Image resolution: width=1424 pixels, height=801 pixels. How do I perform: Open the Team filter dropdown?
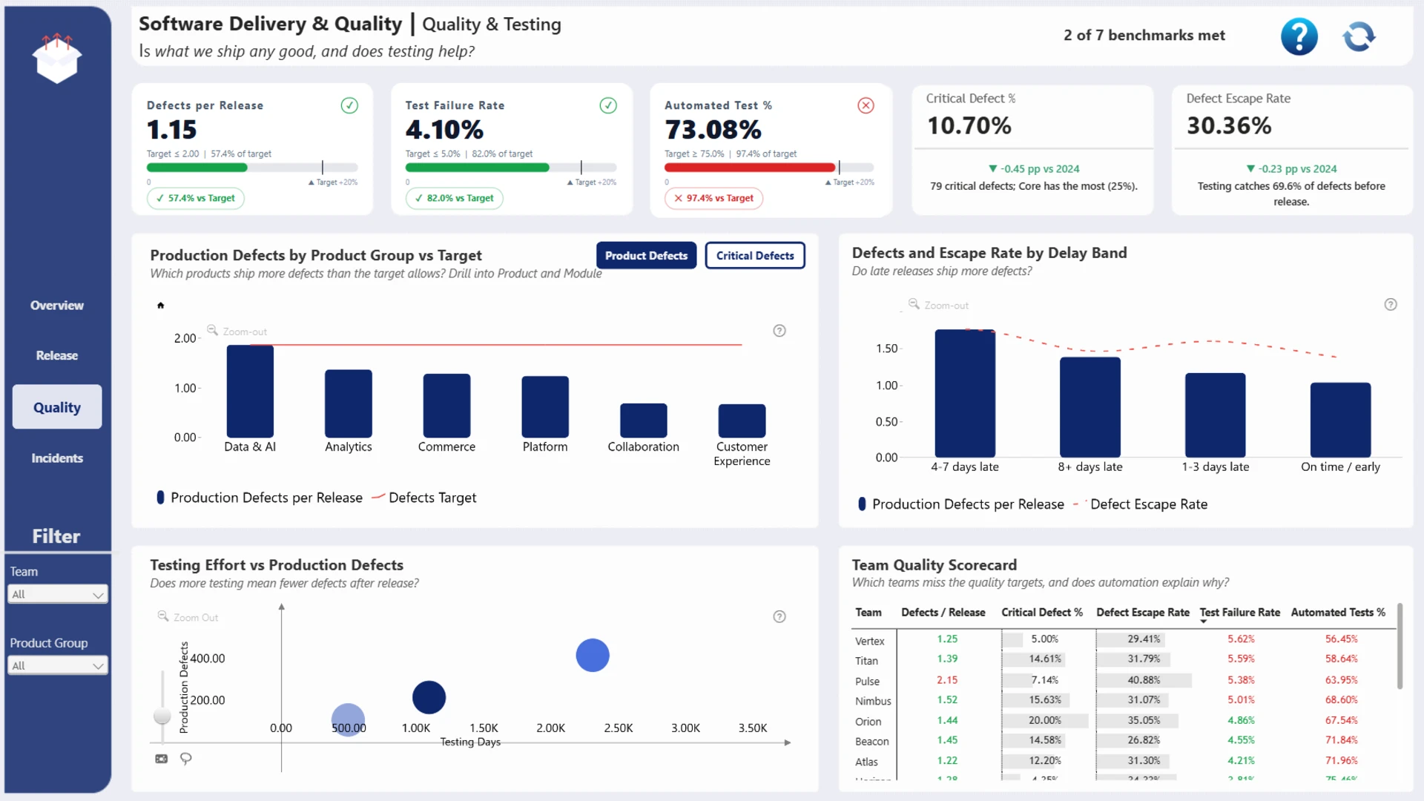[x=57, y=594]
